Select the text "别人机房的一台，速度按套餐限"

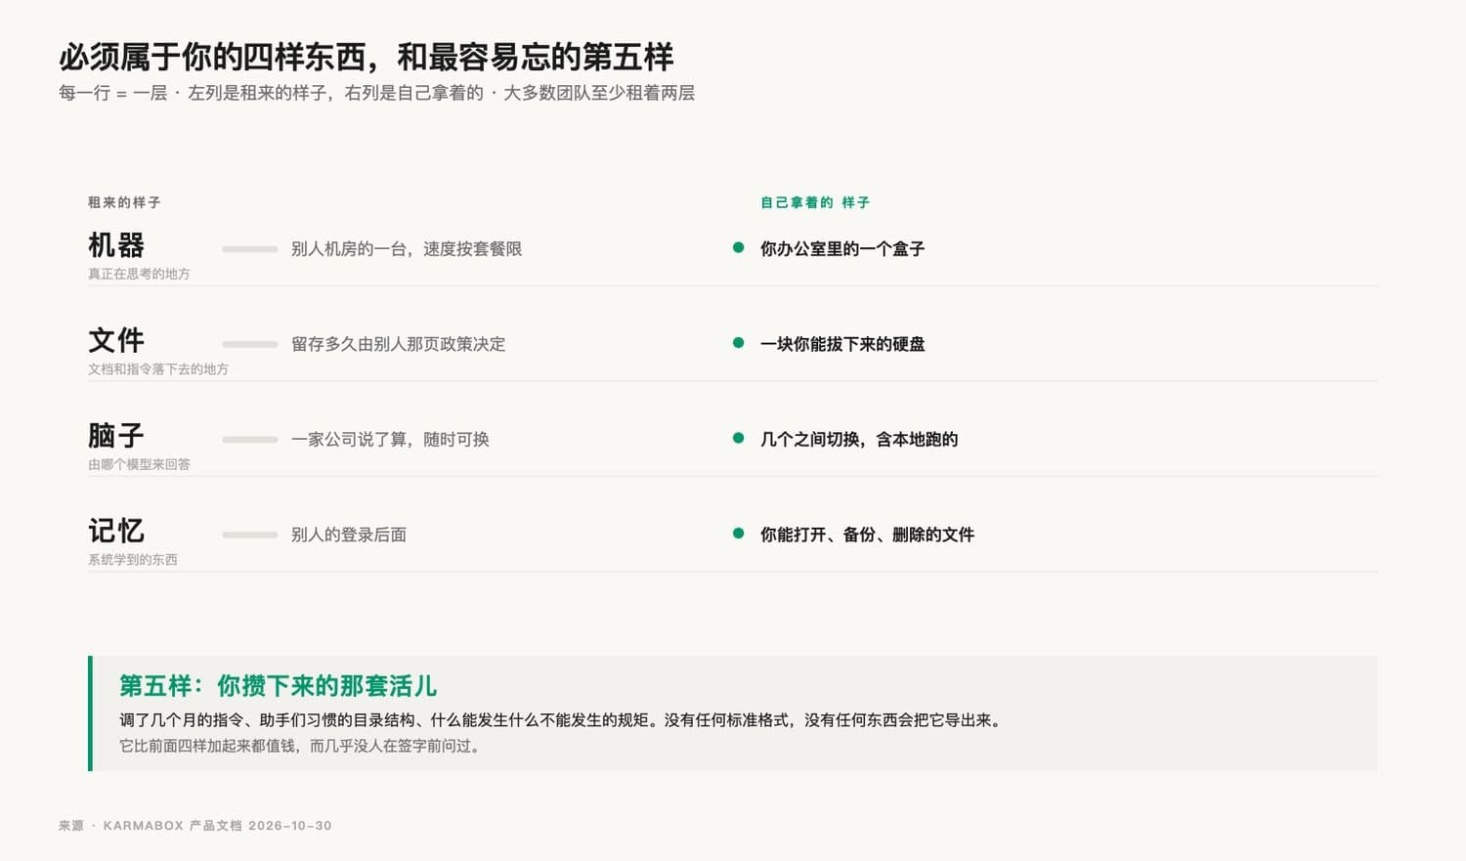click(x=407, y=249)
